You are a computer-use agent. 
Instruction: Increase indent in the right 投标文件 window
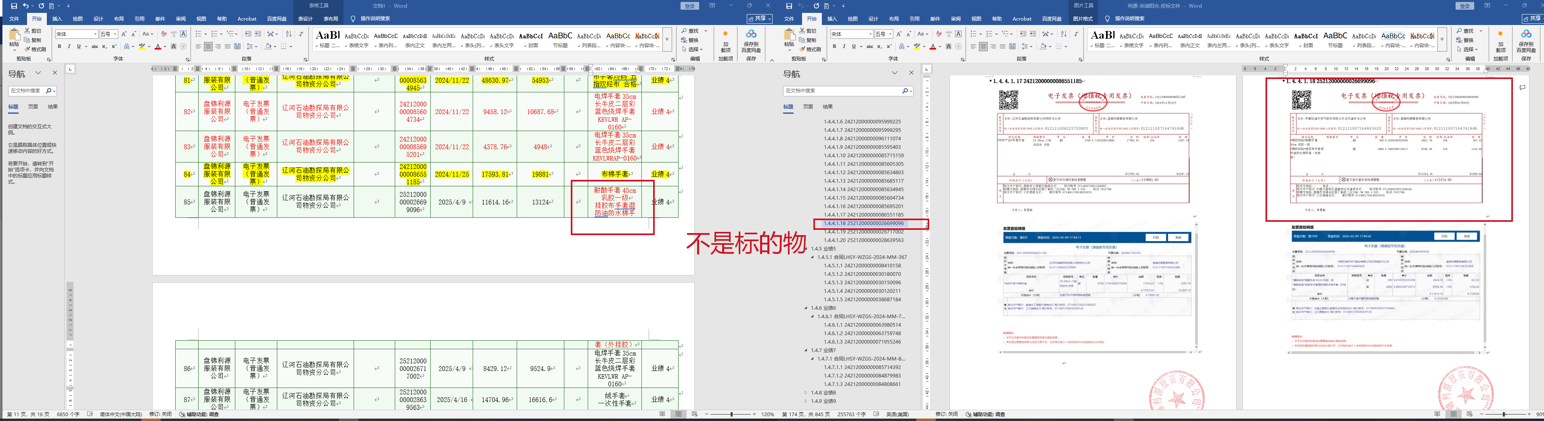pyautogui.click(x=1033, y=33)
